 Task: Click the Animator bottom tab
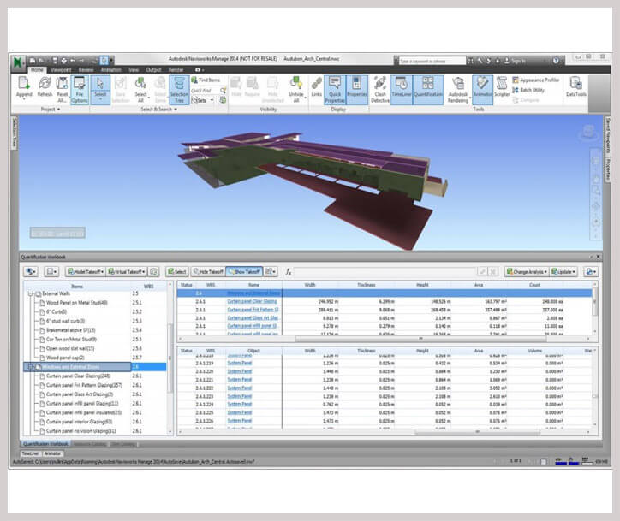[52, 453]
